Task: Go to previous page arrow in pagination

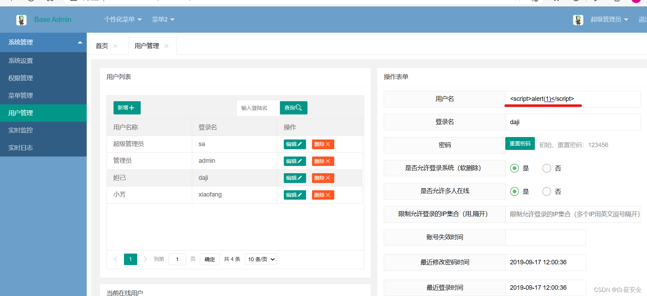Action: tap(116, 259)
